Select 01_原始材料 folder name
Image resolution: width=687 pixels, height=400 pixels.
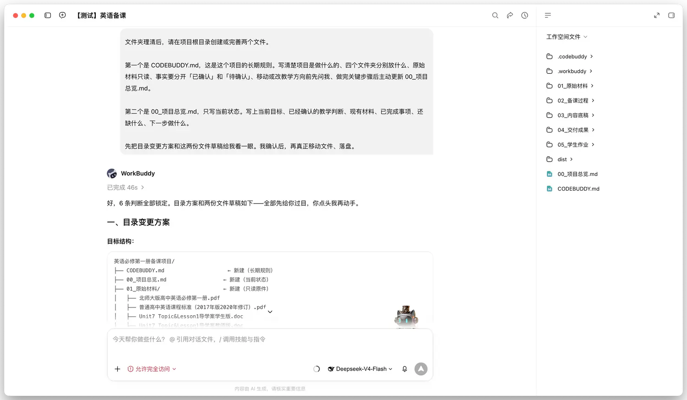pyautogui.click(x=572, y=86)
